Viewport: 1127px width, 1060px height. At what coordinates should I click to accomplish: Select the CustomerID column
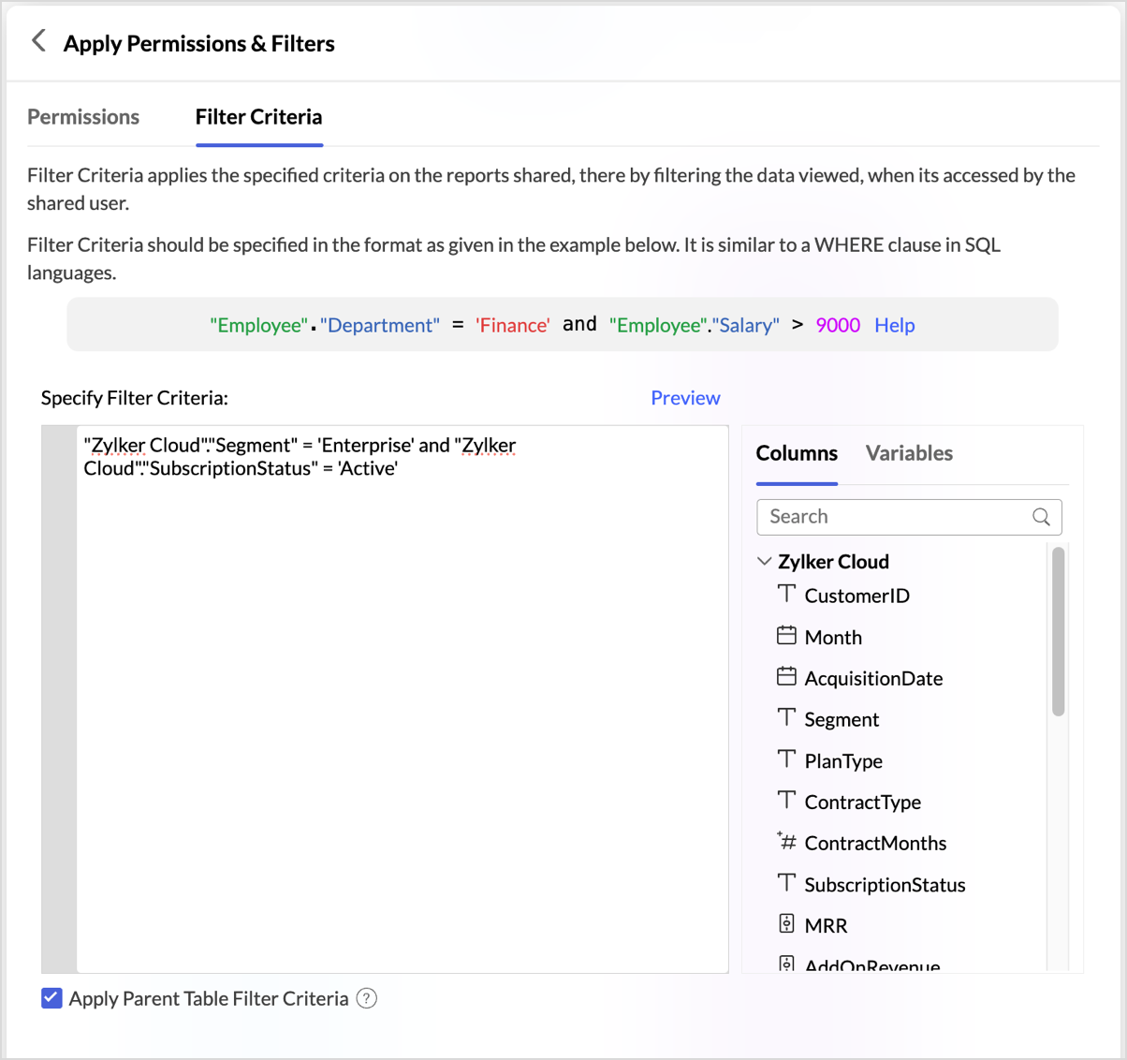coord(856,596)
